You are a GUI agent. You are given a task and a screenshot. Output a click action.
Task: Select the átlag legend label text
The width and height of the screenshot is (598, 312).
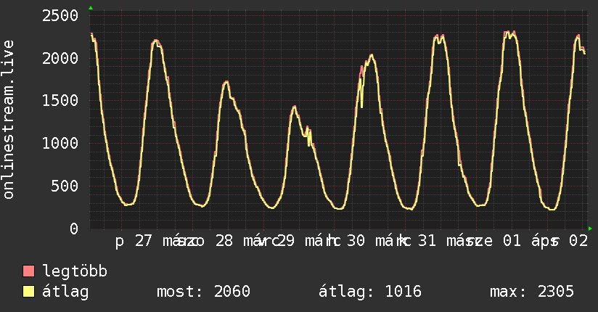[65, 292]
